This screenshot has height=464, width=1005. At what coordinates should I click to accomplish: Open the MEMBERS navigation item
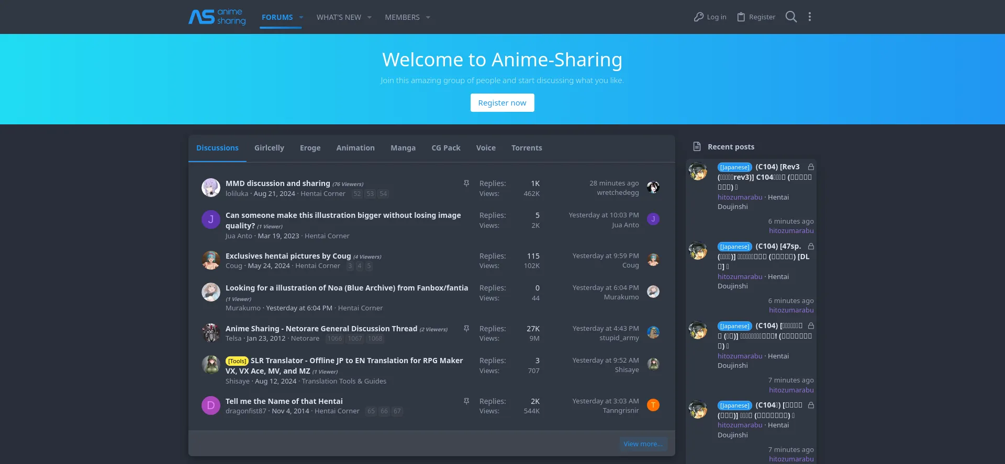[x=402, y=17]
